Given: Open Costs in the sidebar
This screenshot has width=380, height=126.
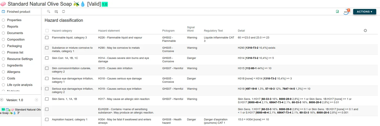Looking at the screenshot, I should (x=11, y=78).
